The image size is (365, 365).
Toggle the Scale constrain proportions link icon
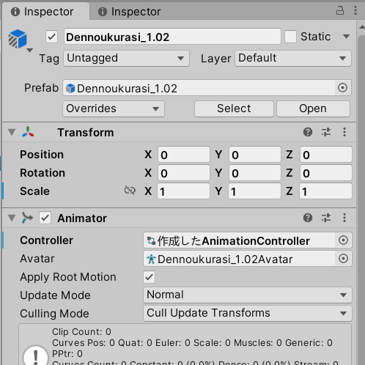click(x=130, y=191)
